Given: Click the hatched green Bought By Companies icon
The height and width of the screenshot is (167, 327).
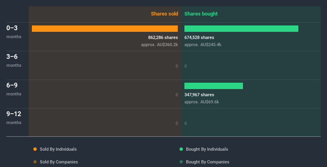Looking at the screenshot, I should [x=181, y=162].
